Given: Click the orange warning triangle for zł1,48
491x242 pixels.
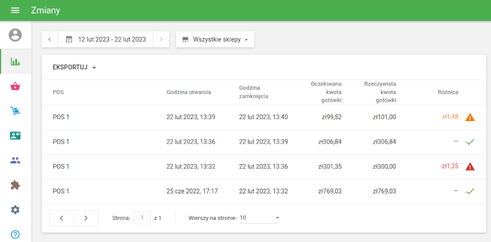Looking at the screenshot, I should 470,117.
